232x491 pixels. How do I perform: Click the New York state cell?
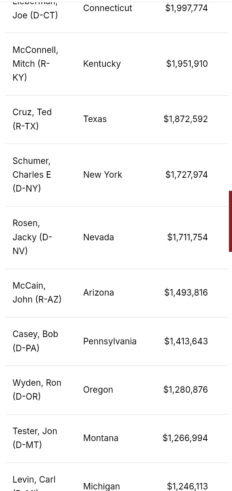pos(102,175)
